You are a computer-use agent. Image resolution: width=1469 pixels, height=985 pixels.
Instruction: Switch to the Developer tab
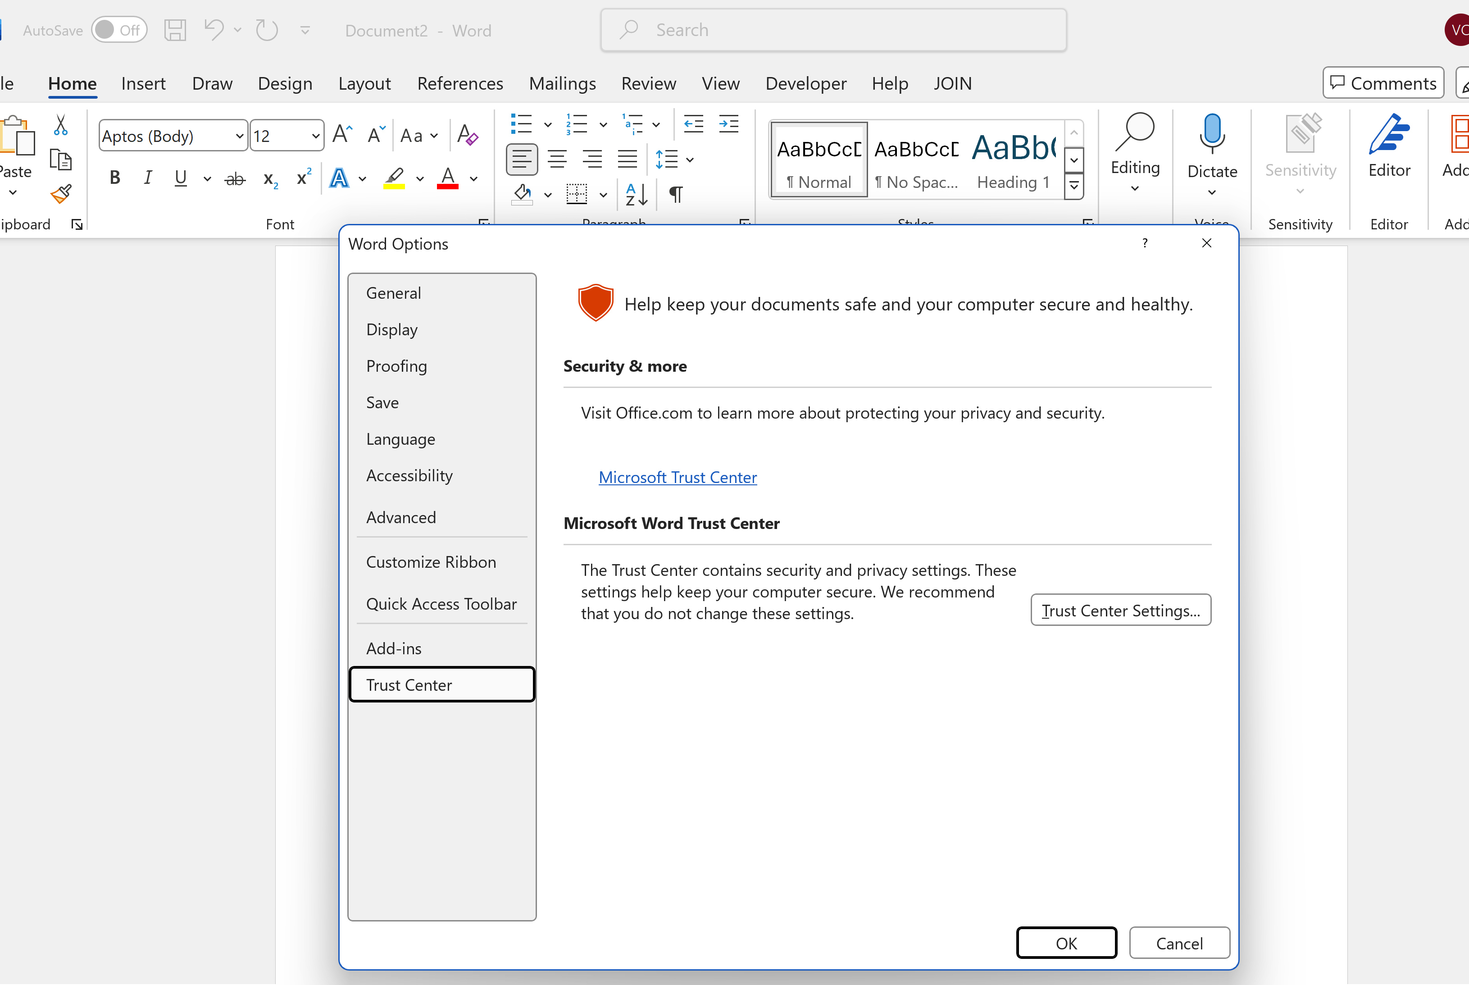point(806,83)
